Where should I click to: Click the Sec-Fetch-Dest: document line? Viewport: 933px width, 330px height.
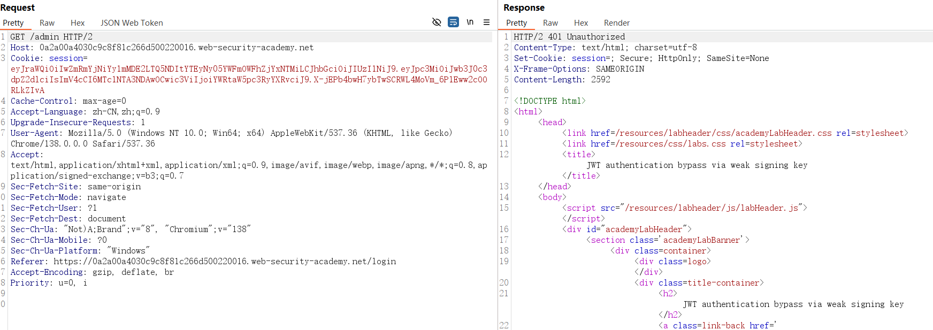68,219
